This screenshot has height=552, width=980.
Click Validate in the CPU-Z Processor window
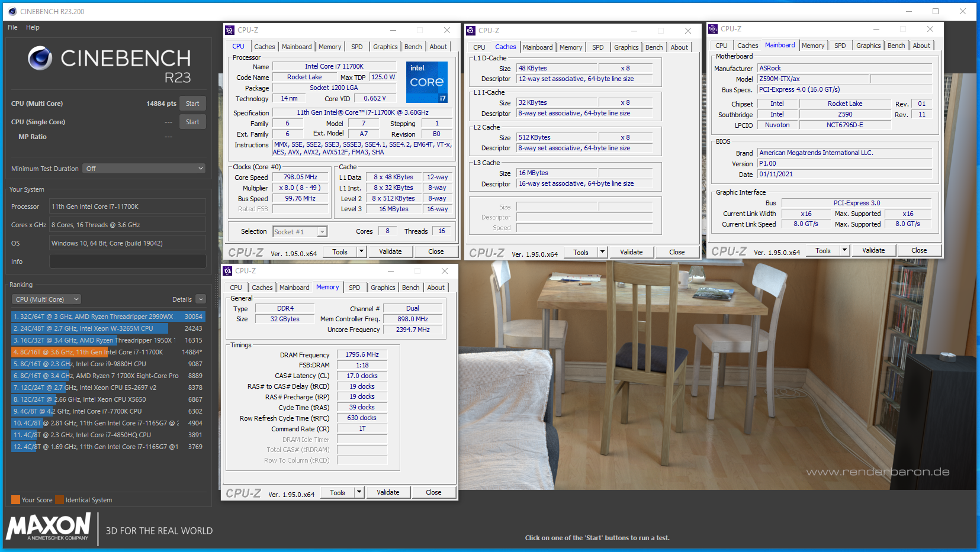[390, 252]
